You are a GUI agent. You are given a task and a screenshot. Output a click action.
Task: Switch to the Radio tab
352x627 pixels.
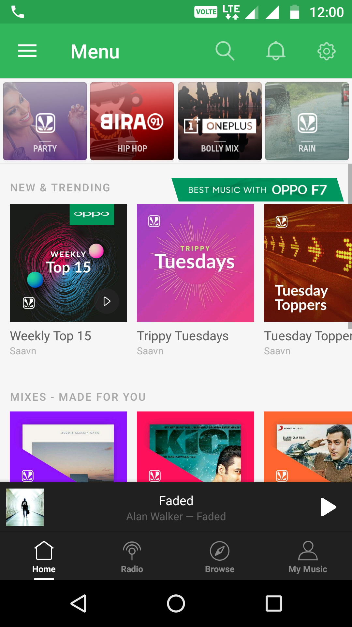point(132,556)
